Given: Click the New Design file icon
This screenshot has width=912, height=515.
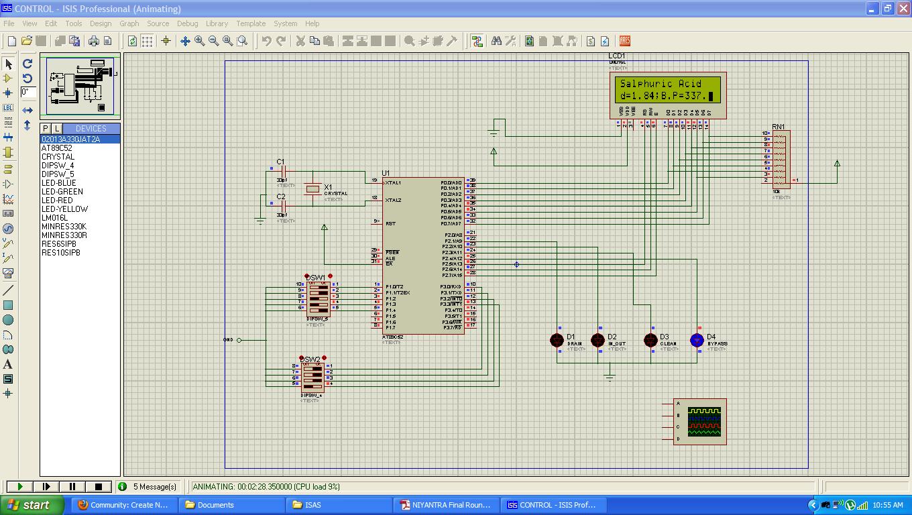Looking at the screenshot, I should [11, 41].
